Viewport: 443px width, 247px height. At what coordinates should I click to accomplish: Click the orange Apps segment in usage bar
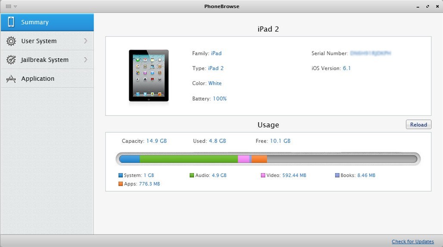259,159
